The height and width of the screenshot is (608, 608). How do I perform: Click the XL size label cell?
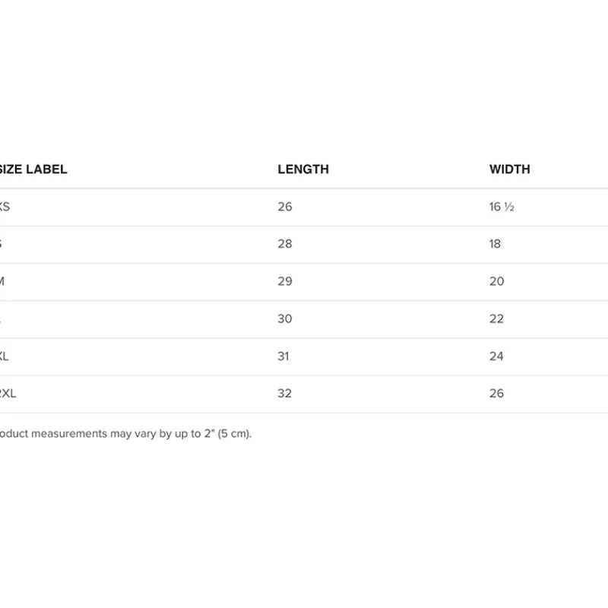click(5, 356)
